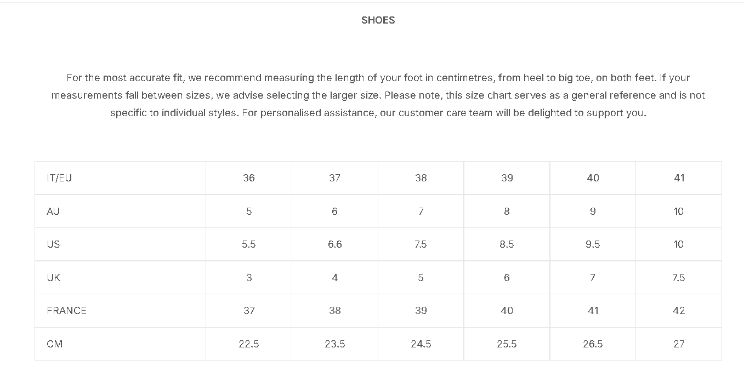This screenshot has width=744, height=377.
Task: Click the UK size 3 cell
Action: point(249,278)
